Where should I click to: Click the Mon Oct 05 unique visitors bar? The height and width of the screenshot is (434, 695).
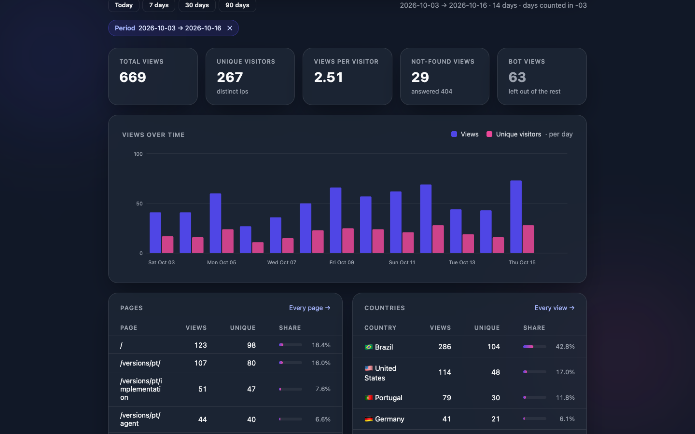(x=228, y=241)
